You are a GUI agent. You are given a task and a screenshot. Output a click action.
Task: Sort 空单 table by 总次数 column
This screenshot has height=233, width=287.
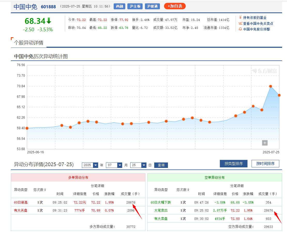tap(183, 190)
